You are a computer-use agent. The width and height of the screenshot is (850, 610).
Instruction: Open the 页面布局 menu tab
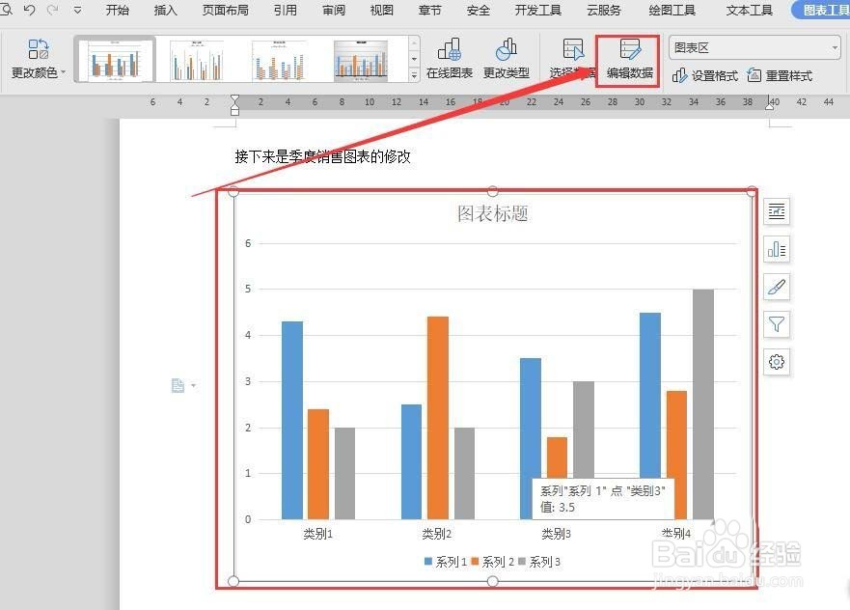[225, 11]
